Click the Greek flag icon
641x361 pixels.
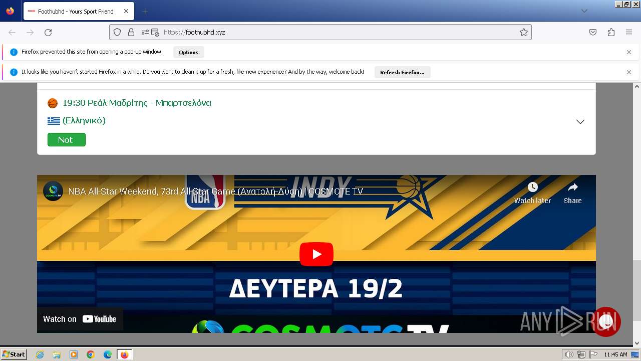pyautogui.click(x=54, y=121)
